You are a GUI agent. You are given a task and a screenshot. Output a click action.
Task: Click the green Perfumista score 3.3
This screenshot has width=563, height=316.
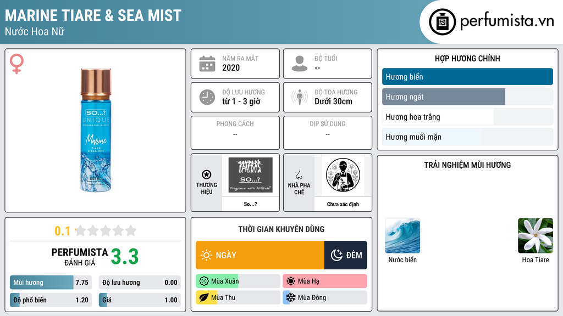point(125,257)
